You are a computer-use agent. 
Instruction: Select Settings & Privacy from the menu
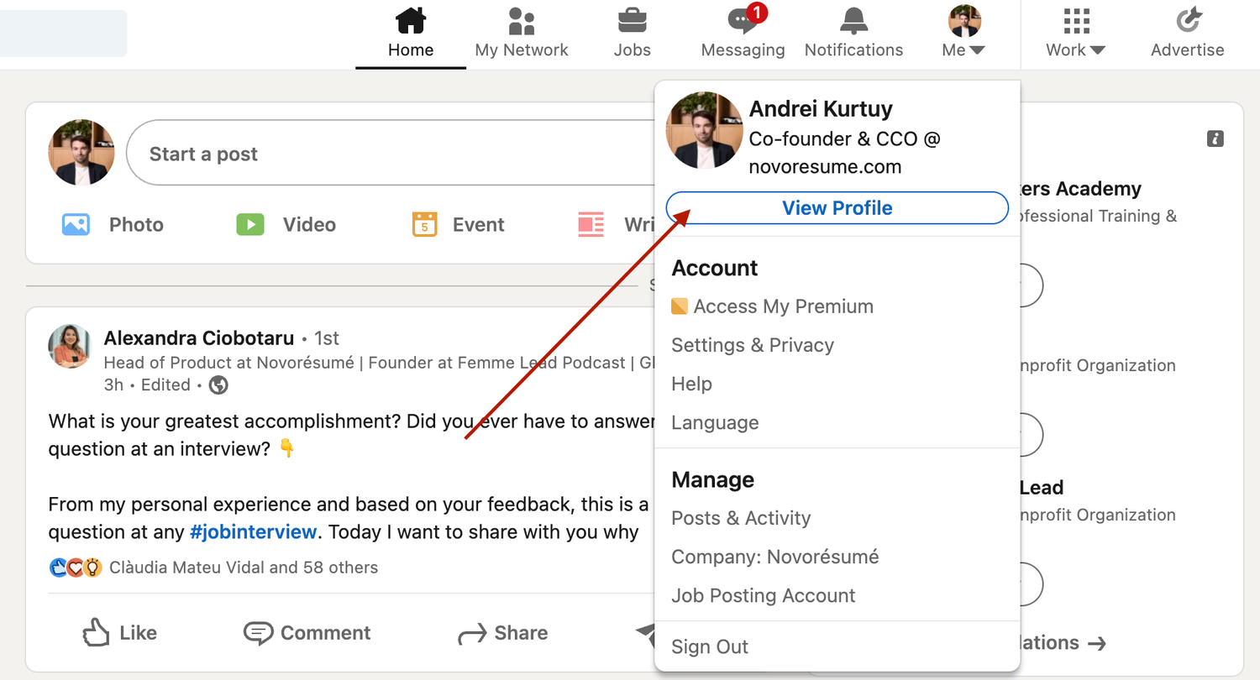click(753, 345)
